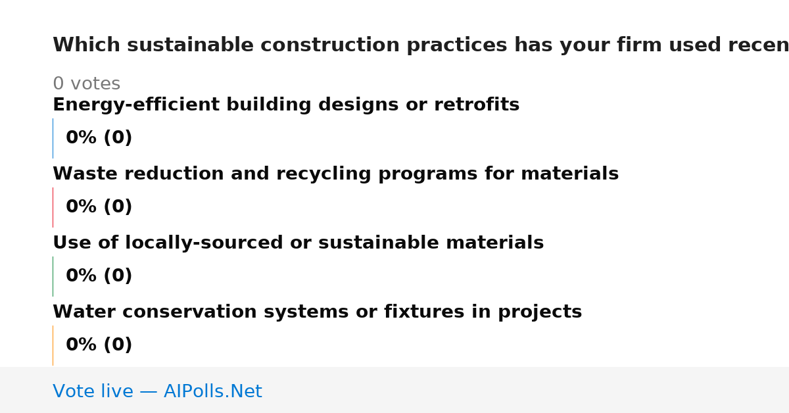
Task: Click the (0) vote count for locally-sourced materials
Action: [x=117, y=276]
